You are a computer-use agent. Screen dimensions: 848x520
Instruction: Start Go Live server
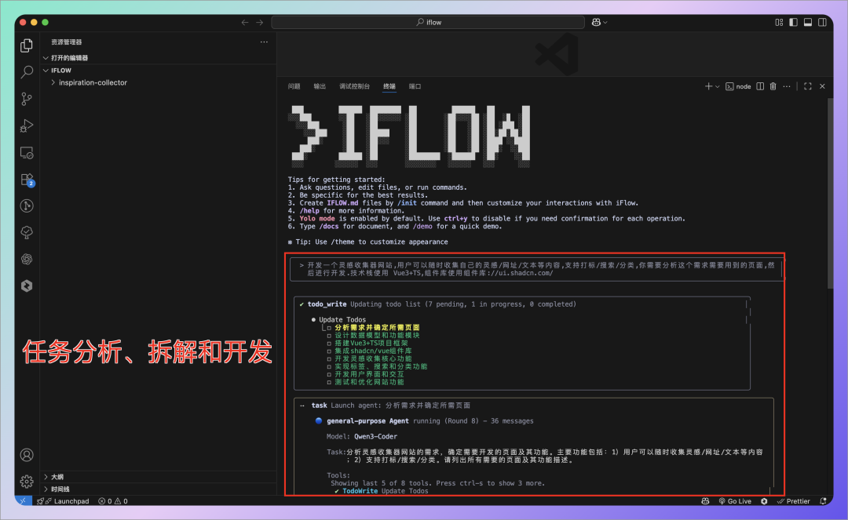click(x=735, y=501)
